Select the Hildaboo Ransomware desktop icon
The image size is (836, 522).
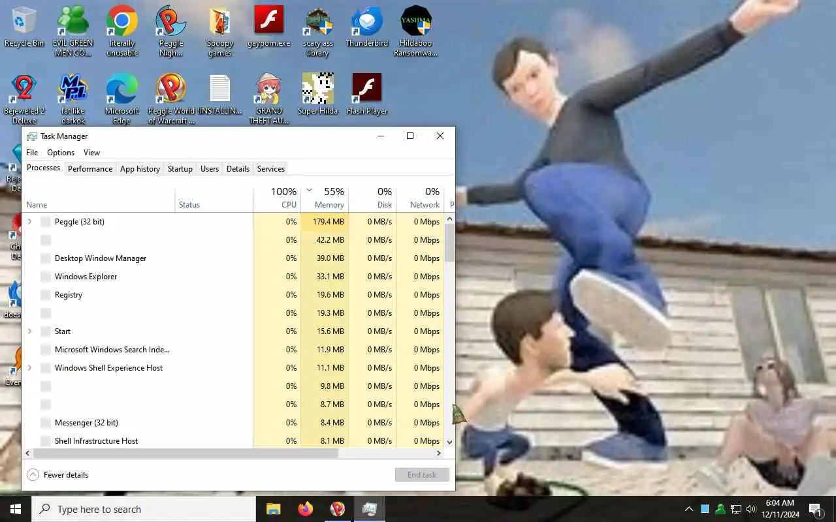416,31
